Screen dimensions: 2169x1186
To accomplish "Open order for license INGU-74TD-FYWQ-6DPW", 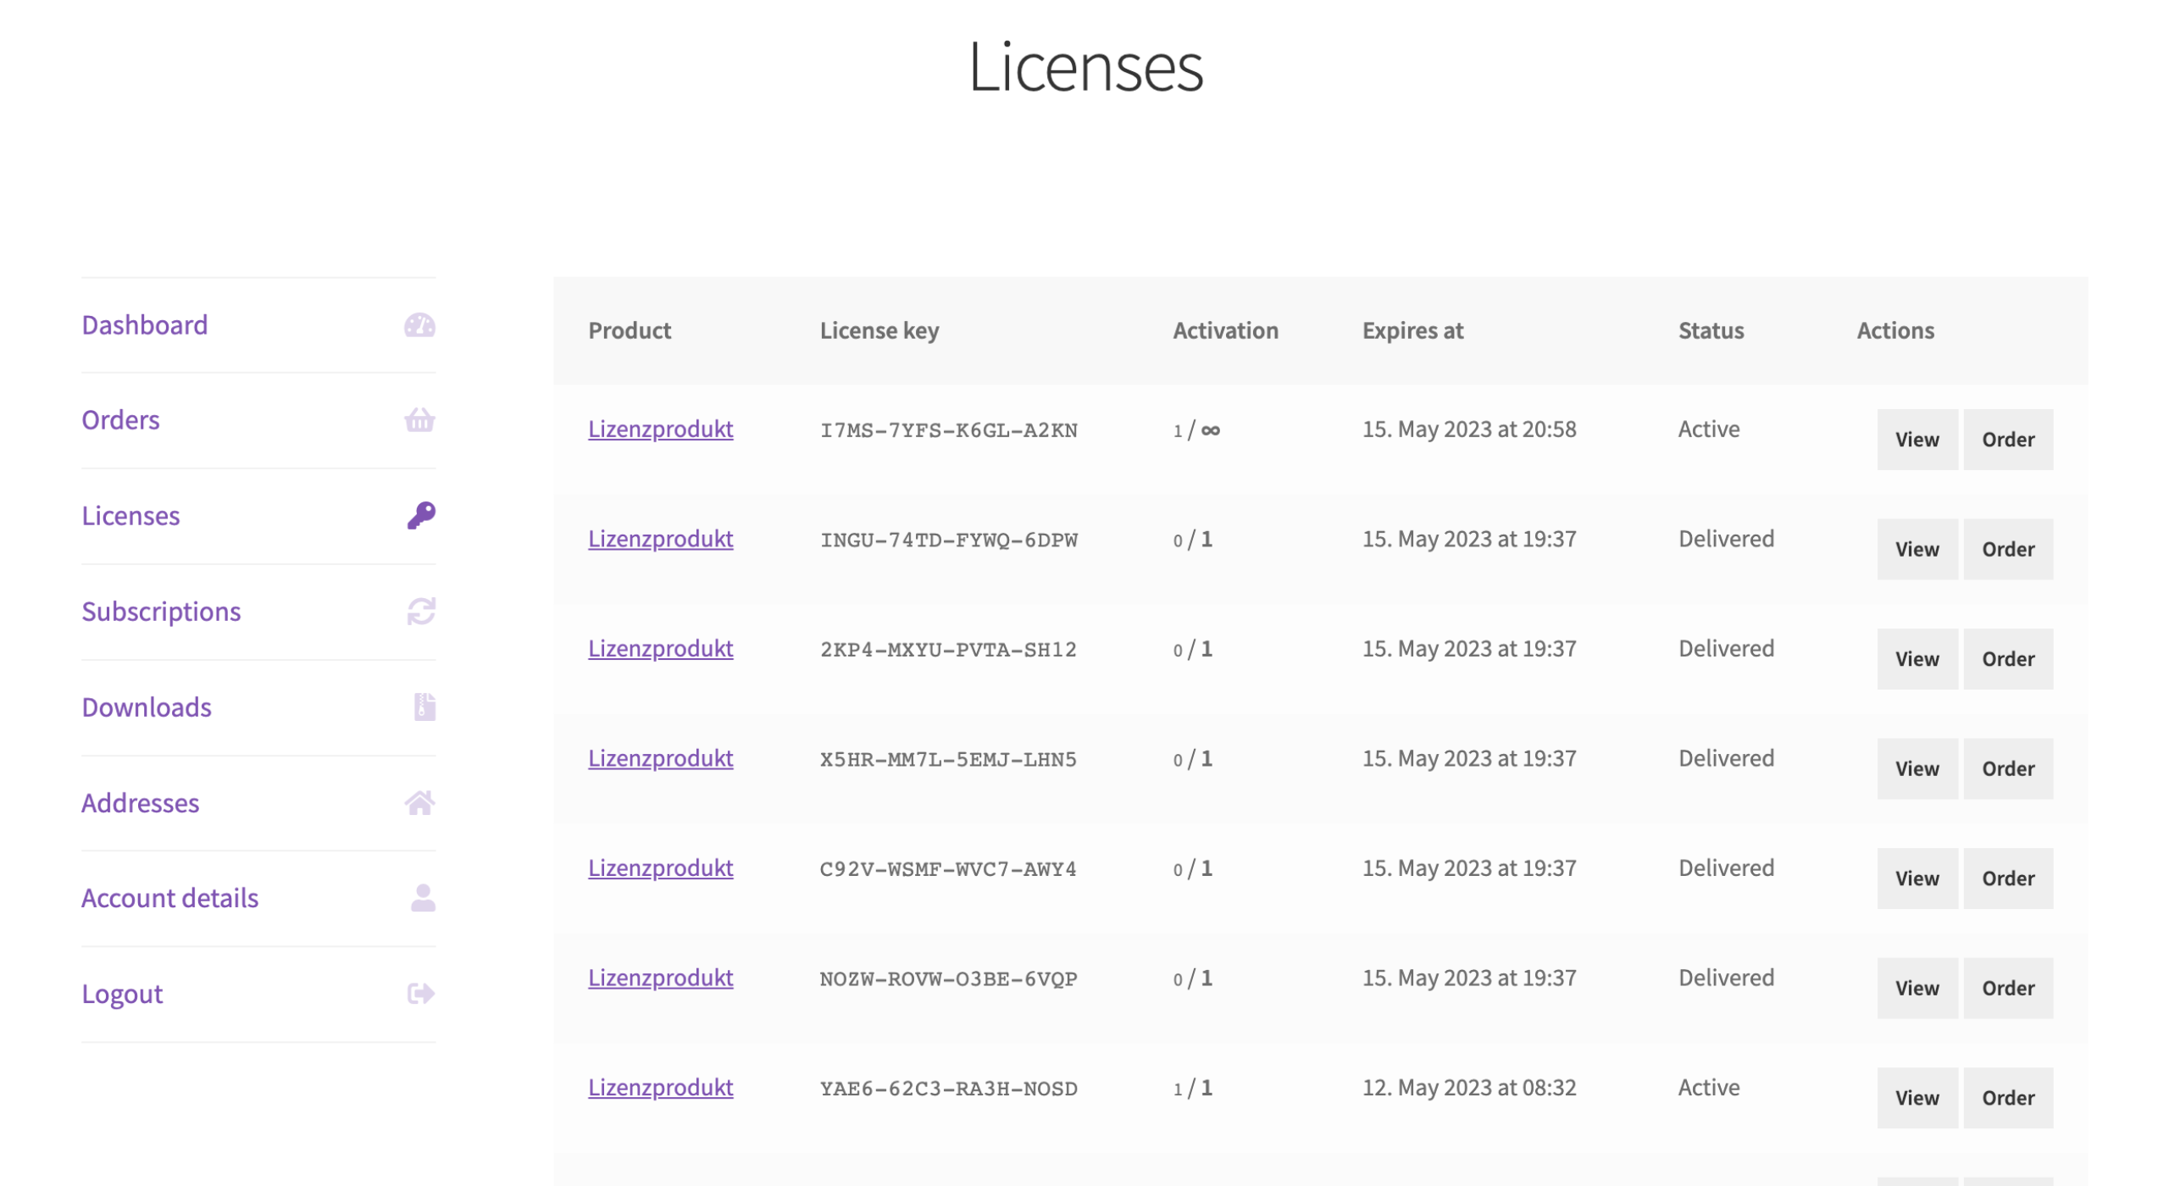I will [x=2008, y=550].
